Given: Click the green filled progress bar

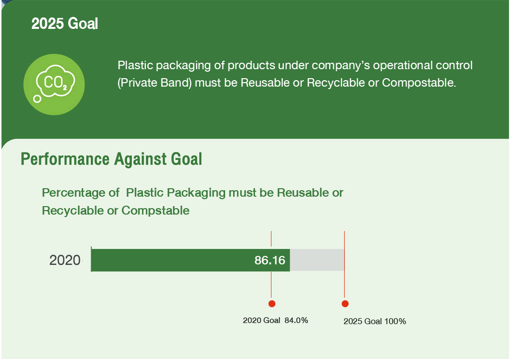Looking at the screenshot, I should coord(190,260).
